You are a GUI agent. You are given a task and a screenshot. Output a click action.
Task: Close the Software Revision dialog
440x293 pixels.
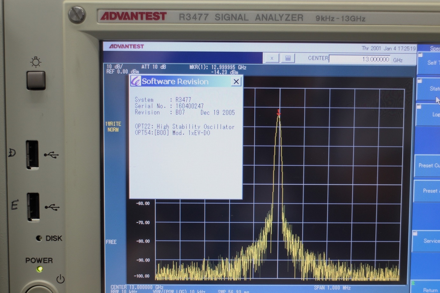pos(236,82)
